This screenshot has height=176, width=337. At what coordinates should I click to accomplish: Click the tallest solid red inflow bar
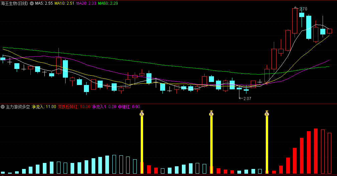coord(316,151)
